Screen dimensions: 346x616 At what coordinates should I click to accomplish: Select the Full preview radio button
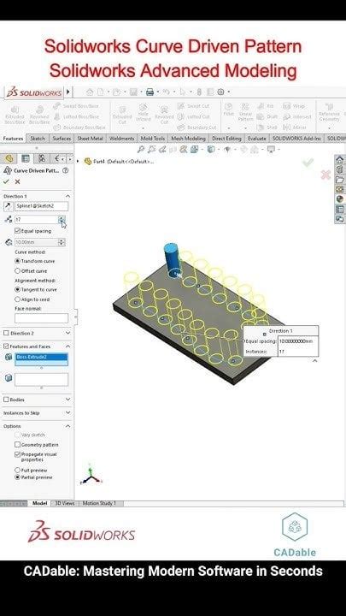click(17, 471)
